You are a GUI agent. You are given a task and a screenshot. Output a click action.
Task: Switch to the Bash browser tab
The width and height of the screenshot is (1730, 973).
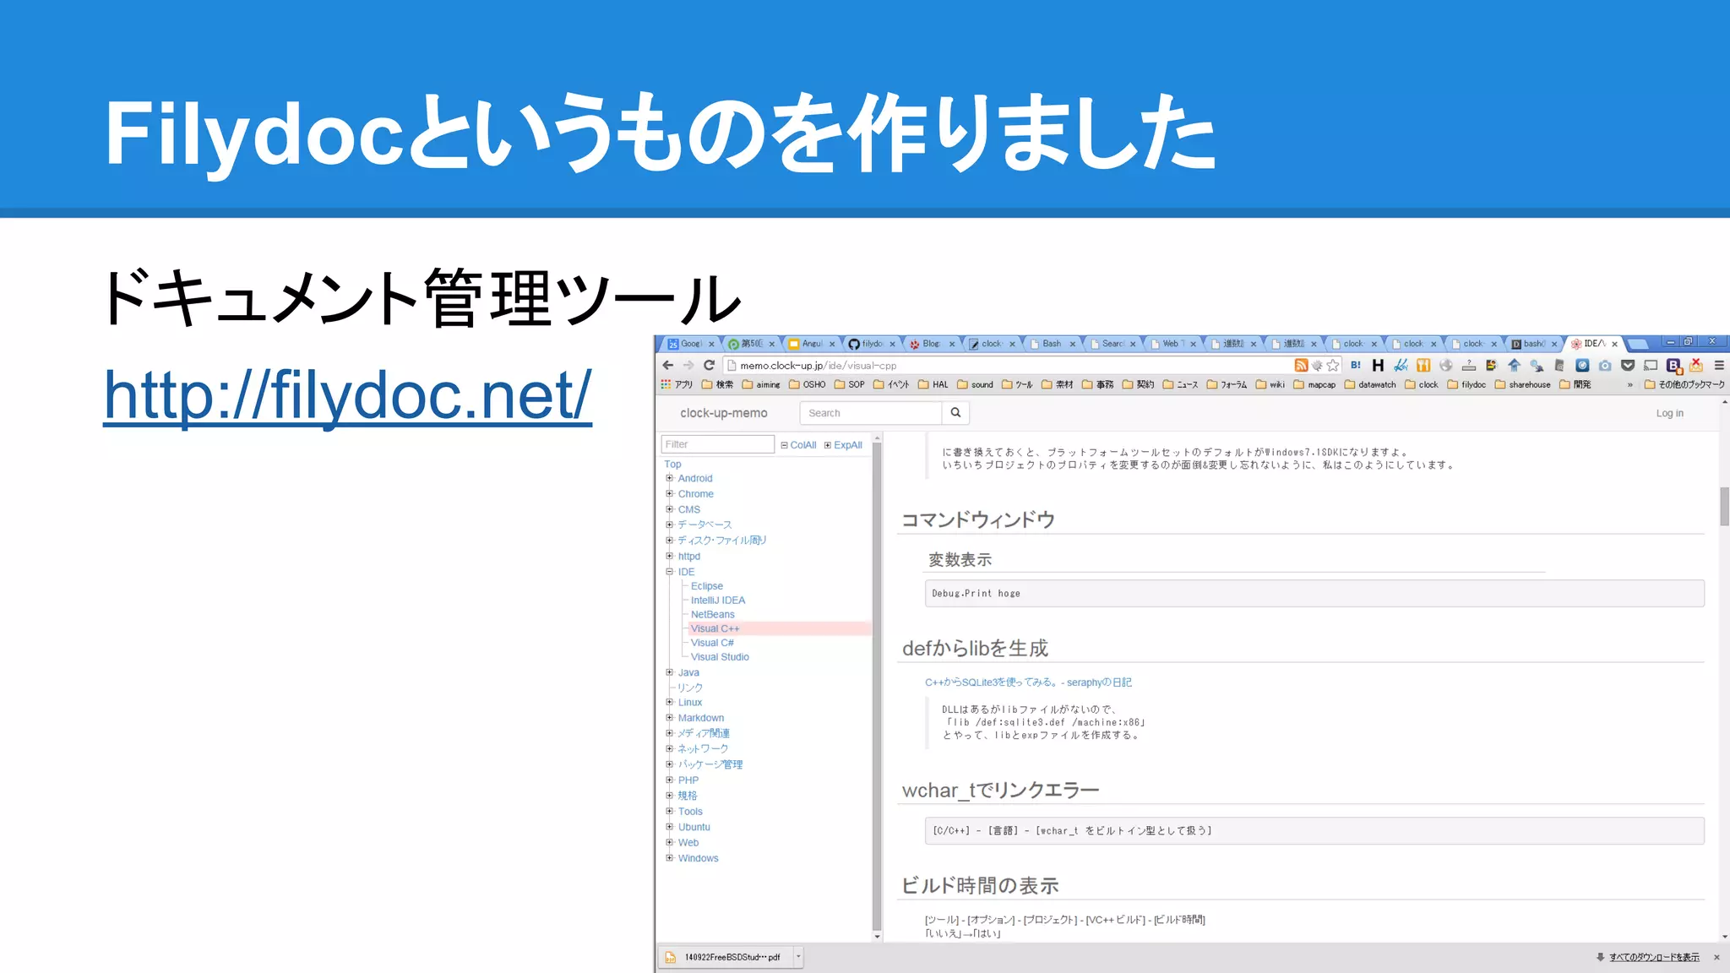[1052, 344]
